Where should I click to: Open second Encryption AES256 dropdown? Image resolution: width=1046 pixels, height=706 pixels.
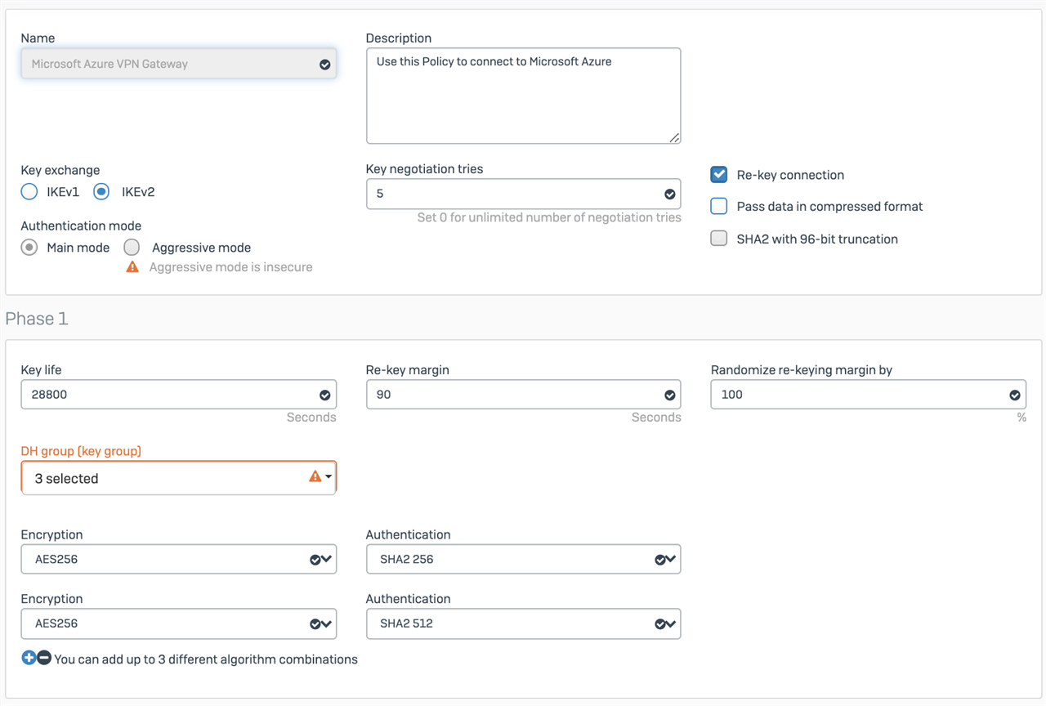pos(179,623)
